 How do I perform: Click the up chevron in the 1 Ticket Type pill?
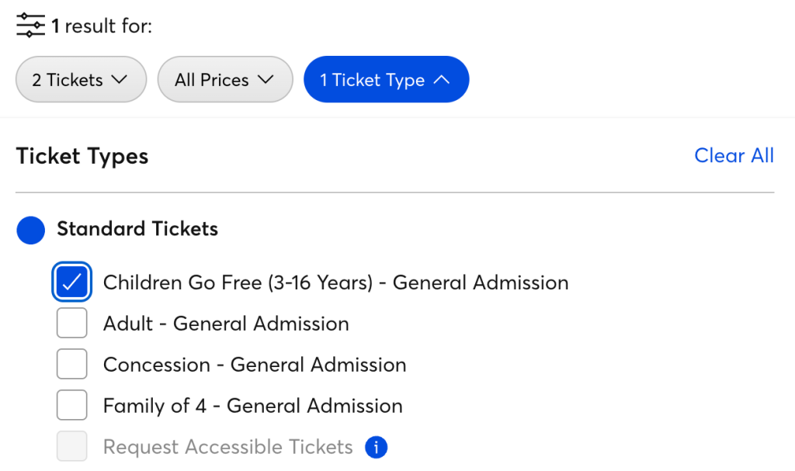tap(441, 79)
